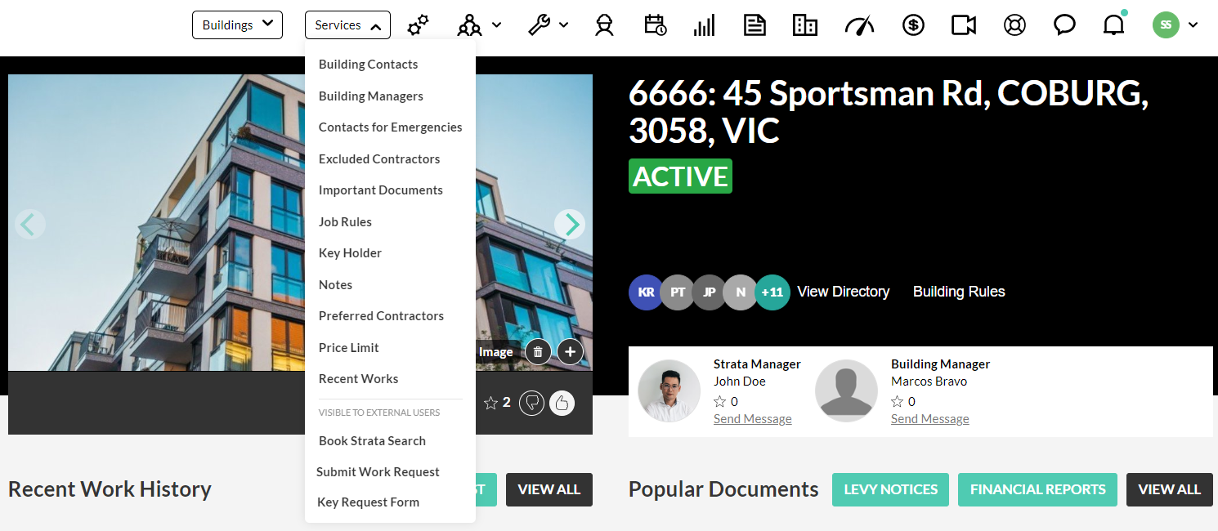Click the video camera icon in the toolbar
The image size is (1218, 531).
tap(963, 25)
